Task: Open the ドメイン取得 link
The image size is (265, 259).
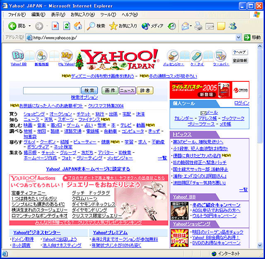Action: (x=23, y=239)
